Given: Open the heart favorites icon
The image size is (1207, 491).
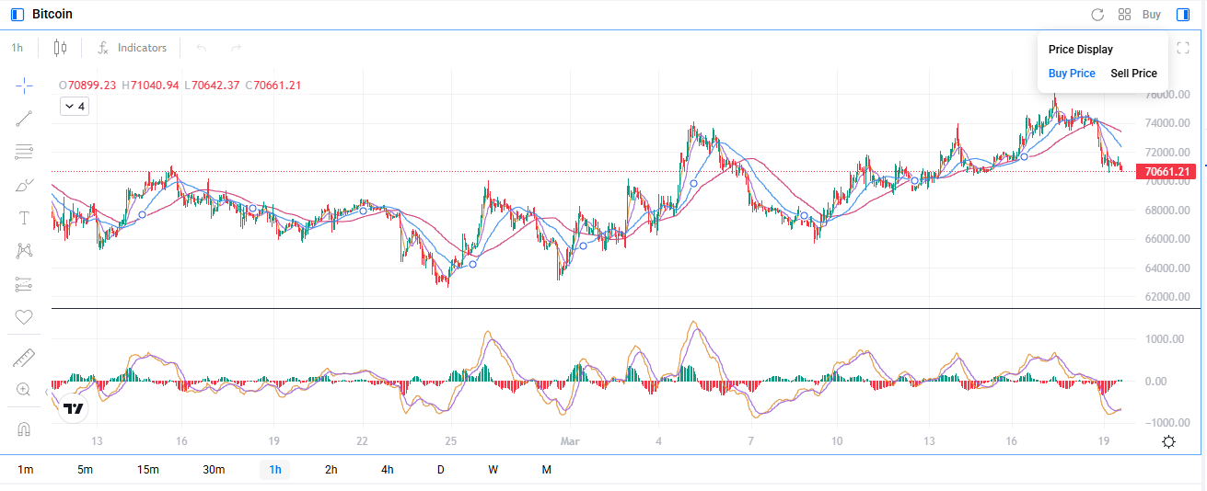Looking at the screenshot, I should [x=24, y=317].
